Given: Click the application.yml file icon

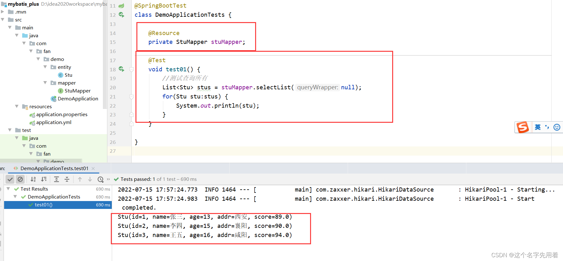Looking at the screenshot, I should pos(32,122).
